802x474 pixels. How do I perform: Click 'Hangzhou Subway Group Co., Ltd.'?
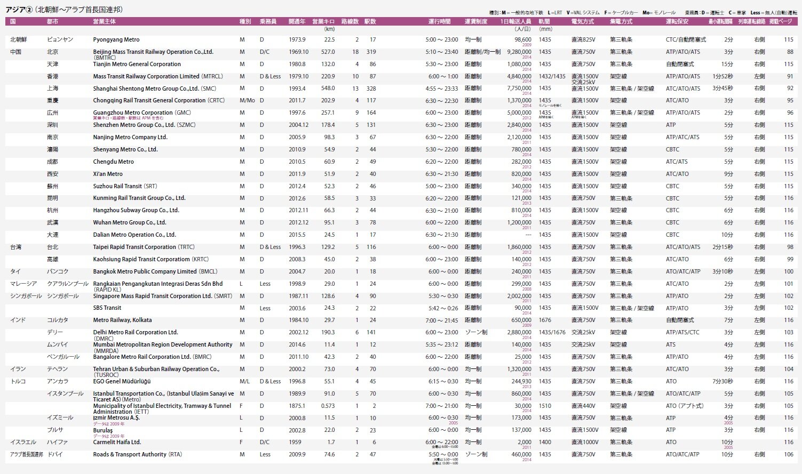click(136, 211)
